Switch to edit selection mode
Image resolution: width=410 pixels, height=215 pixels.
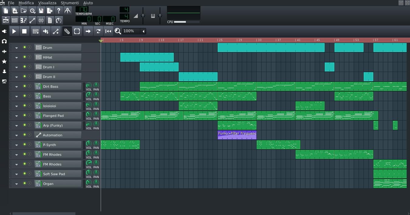pyautogui.click(x=77, y=31)
